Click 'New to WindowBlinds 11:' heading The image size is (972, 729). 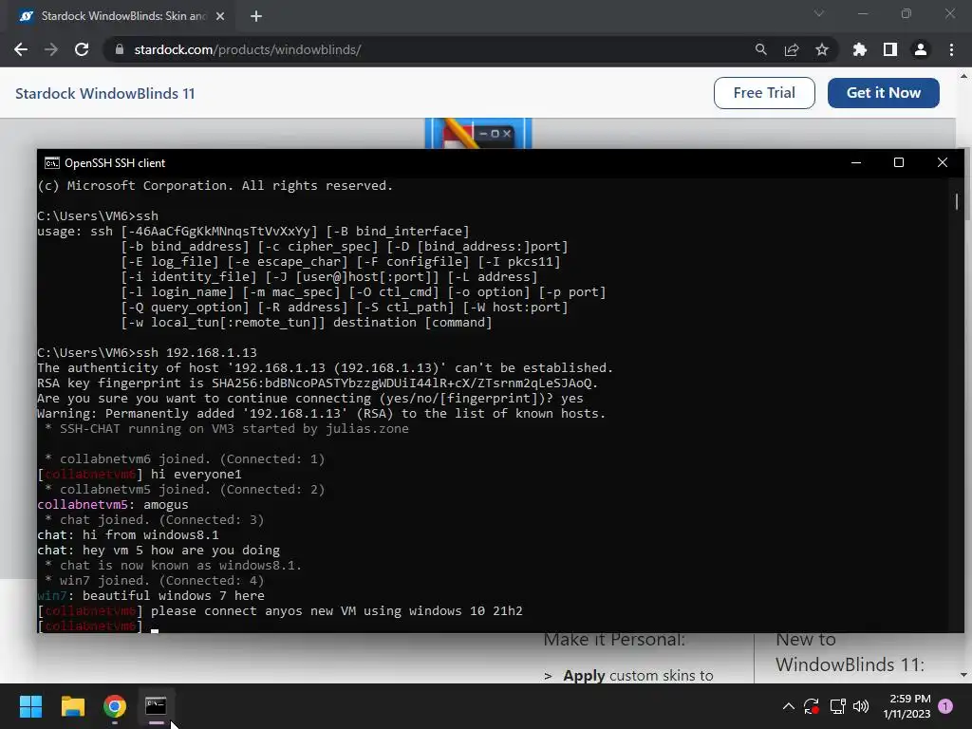click(850, 652)
